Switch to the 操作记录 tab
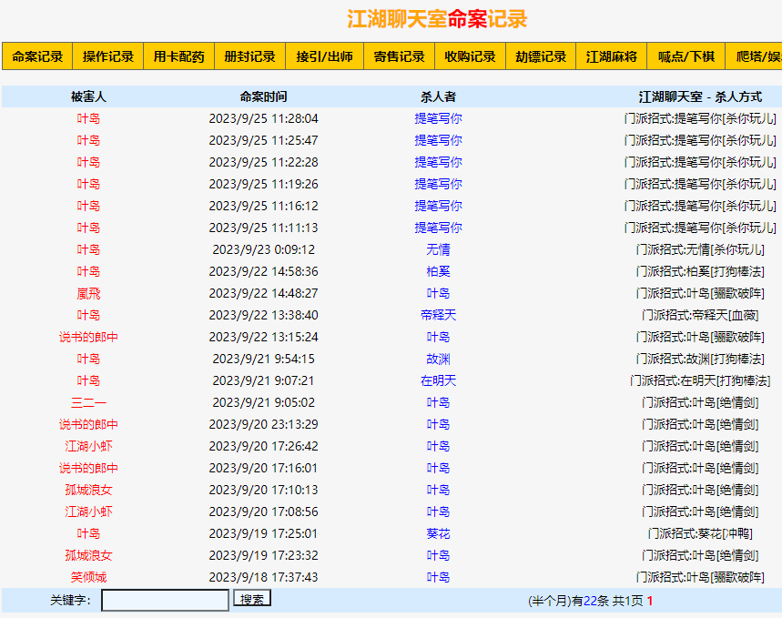782x618 pixels. click(108, 56)
